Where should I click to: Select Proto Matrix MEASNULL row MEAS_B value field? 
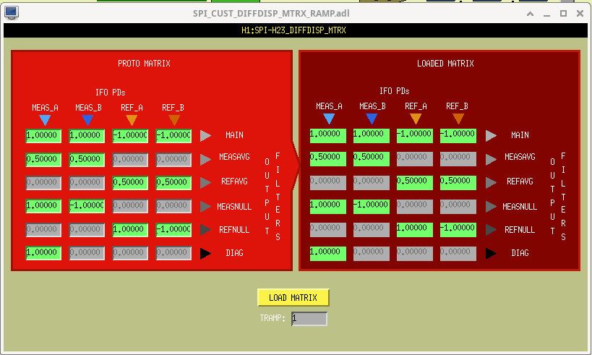pos(87,206)
